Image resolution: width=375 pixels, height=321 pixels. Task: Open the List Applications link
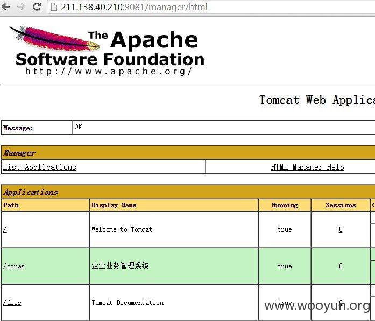pyautogui.click(x=39, y=167)
